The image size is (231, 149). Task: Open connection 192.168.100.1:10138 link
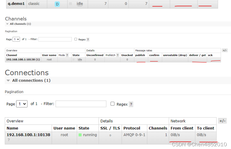tap(28, 135)
